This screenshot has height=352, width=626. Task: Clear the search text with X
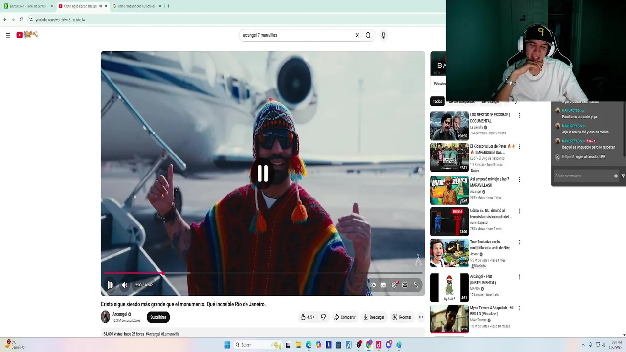tap(357, 35)
